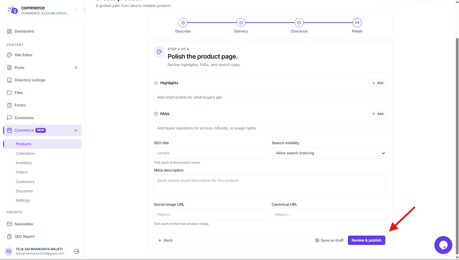Expand the Posts submenu chevron
This screenshot has height=260, width=459.
click(76, 68)
